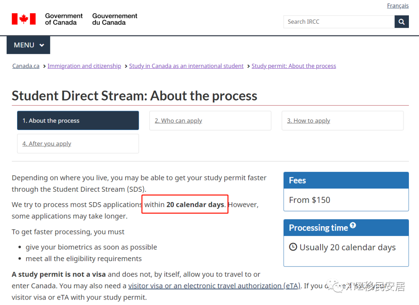Click the MENU chevron arrow
419x305 pixels.
click(42, 45)
